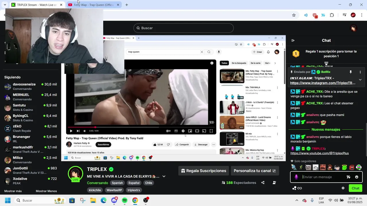Open the Chrome three-dot menu

tap(362, 15)
